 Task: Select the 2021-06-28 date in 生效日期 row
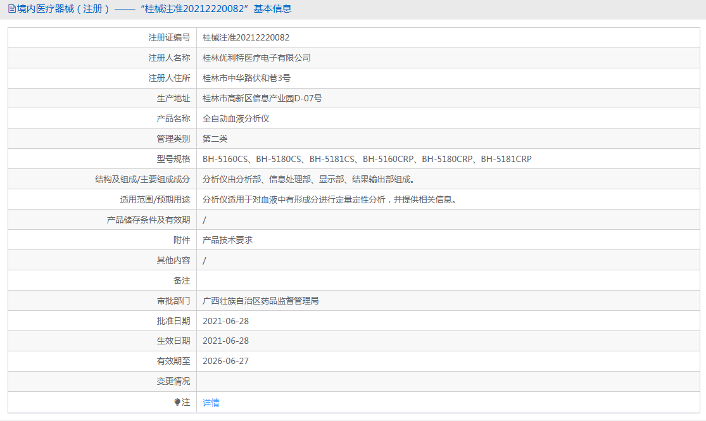coord(225,341)
